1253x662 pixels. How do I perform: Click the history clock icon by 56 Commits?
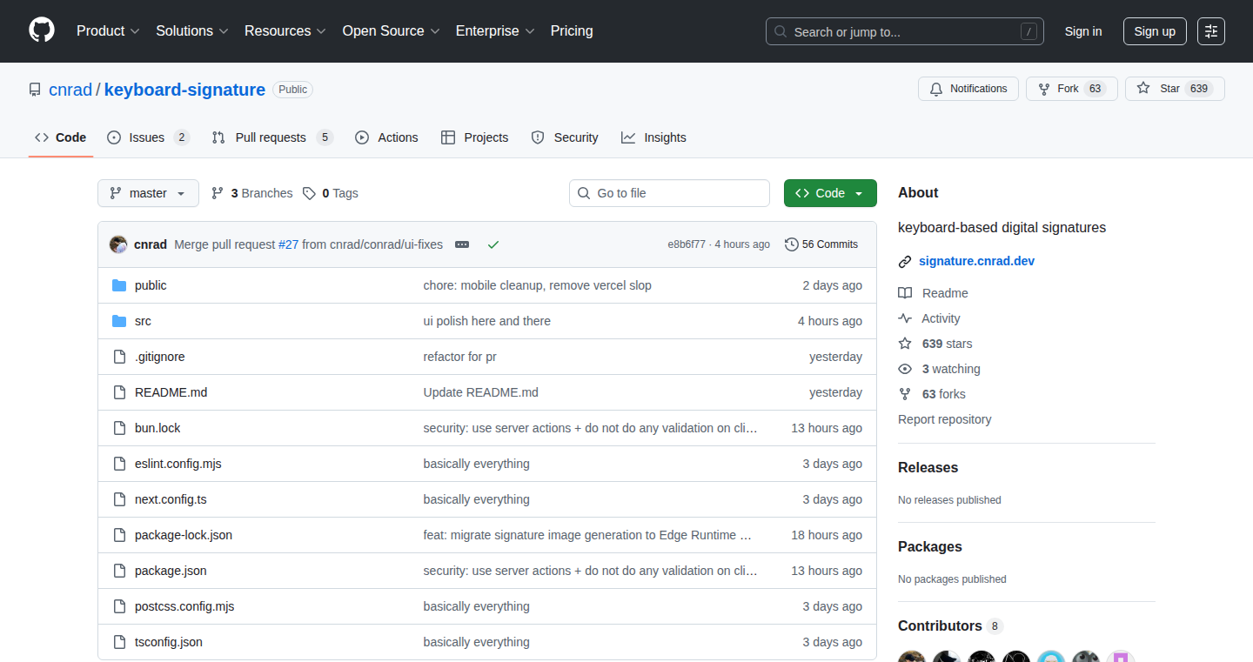(x=791, y=244)
